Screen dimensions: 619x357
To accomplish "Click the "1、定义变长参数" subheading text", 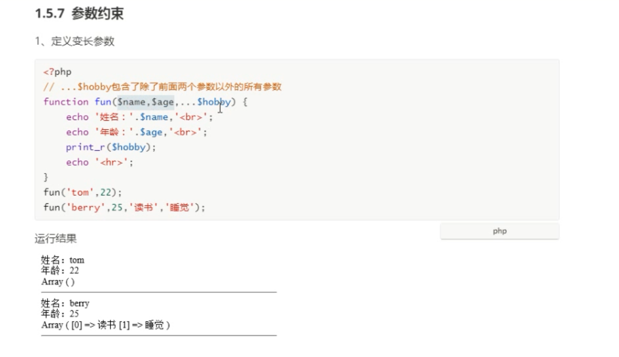I will click(x=75, y=41).
